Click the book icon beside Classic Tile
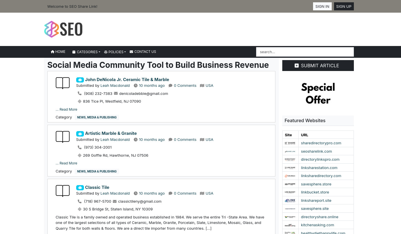Image resolution: width=401 pixels, height=234 pixels. point(63,191)
